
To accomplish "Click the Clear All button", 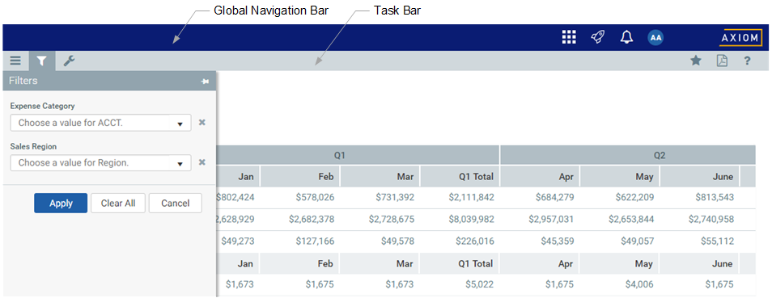I will (x=118, y=203).
